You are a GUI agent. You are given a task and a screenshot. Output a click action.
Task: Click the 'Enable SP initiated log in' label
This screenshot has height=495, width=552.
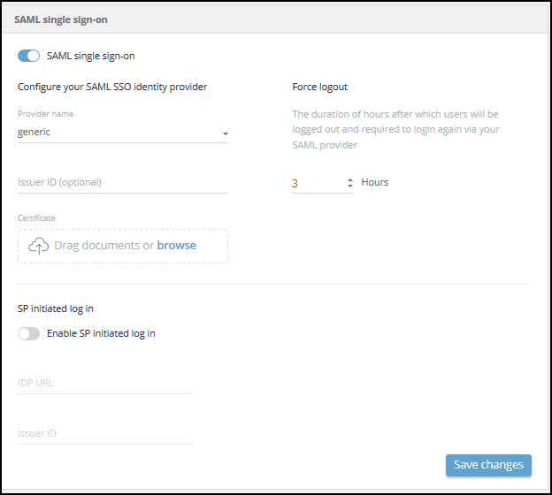tap(101, 333)
